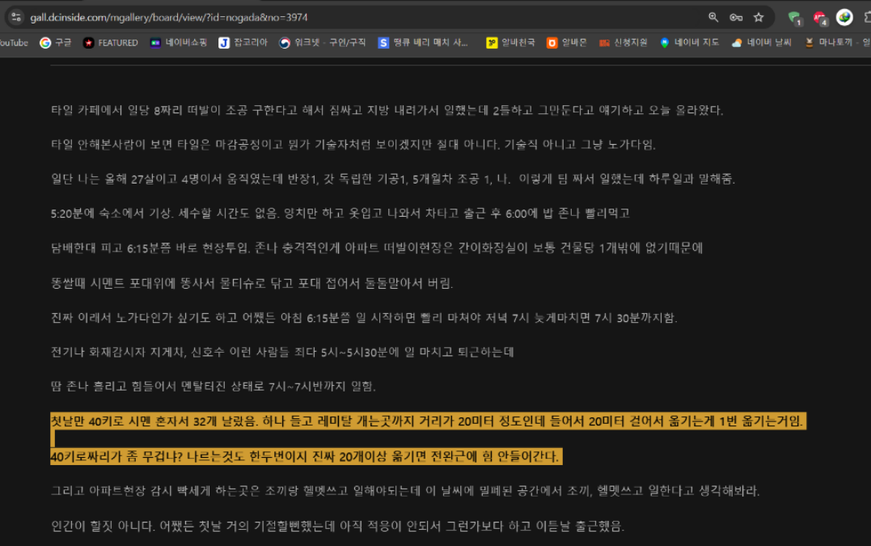Open the zoom magnifier icon in address bar

coord(712,17)
